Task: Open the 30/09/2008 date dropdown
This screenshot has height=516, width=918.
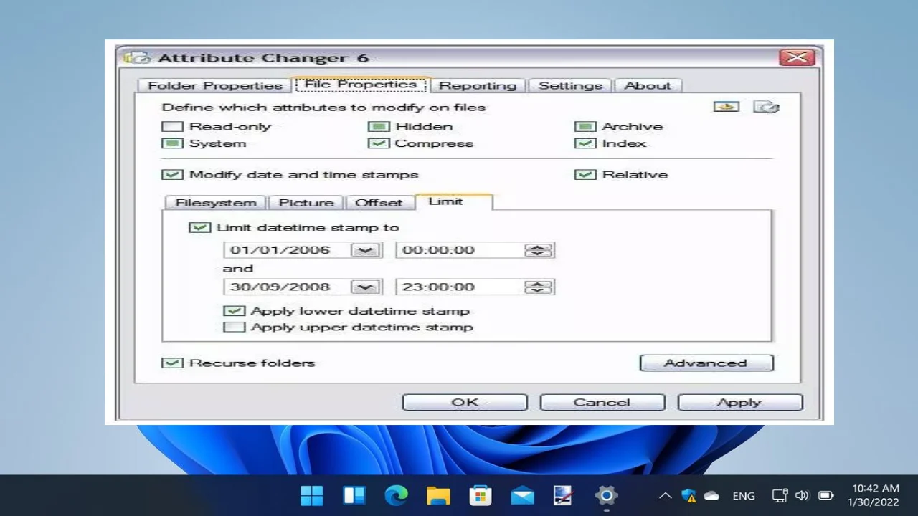Action: click(x=366, y=287)
